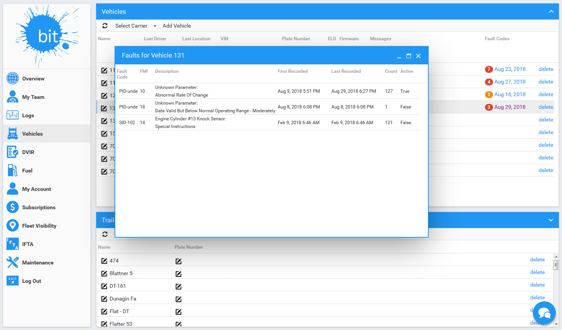Go to DVIR menu item

[x=28, y=152]
